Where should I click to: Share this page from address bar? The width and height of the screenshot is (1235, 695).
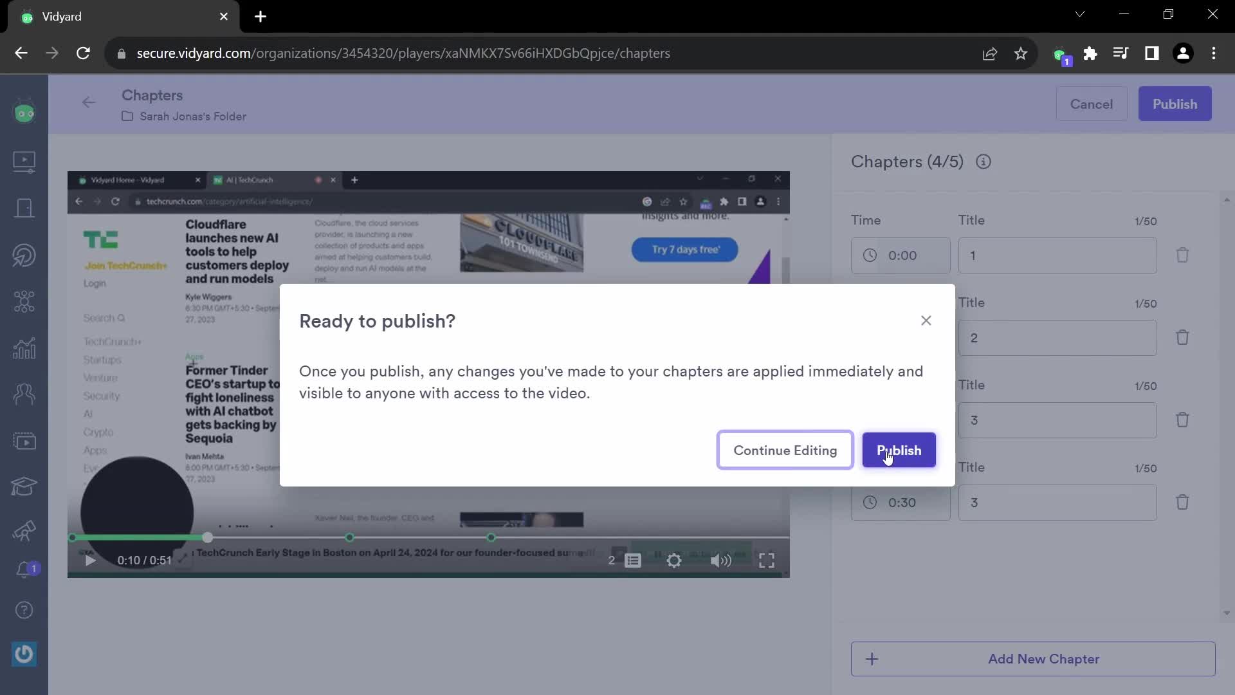point(990,53)
